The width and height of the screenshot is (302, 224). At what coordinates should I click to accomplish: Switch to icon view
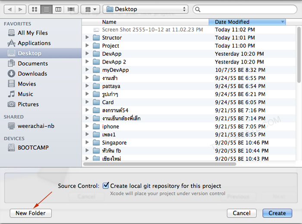point(35,9)
